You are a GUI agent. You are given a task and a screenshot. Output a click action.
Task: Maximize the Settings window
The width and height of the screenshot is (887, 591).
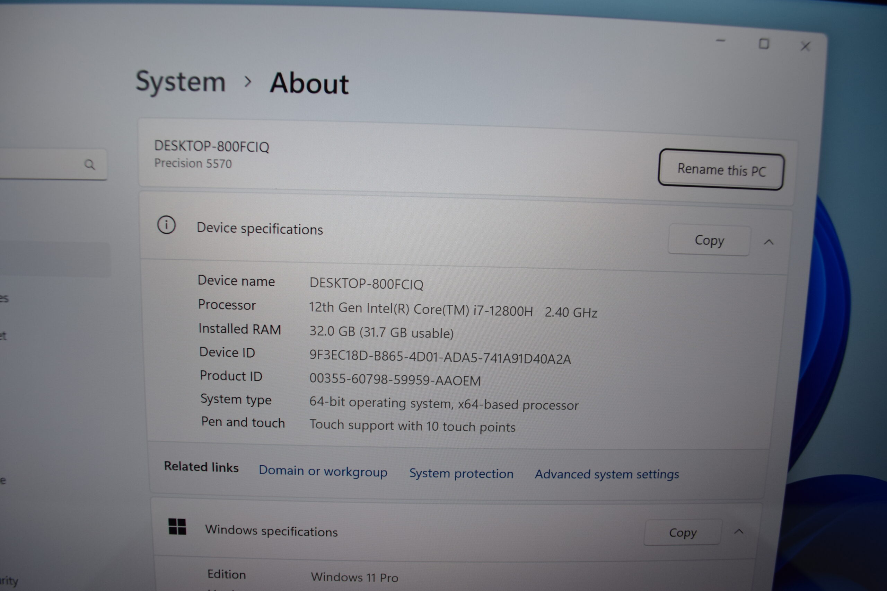click(x=764, y=44)
